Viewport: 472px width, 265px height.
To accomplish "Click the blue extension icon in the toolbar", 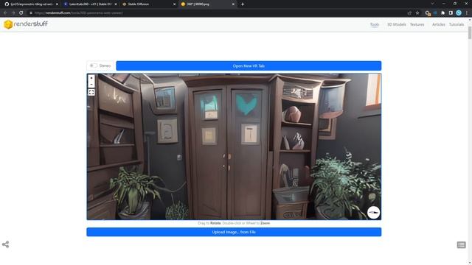I will click(435, 13).
